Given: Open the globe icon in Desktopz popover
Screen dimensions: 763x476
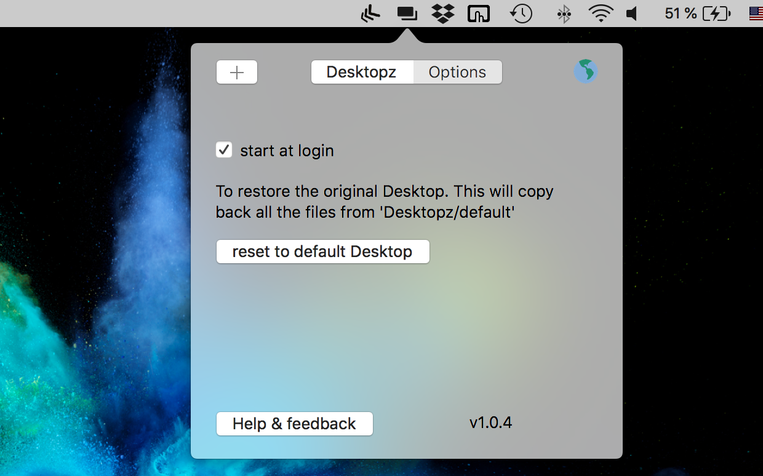Looking at the screenshot, I should point(586,71).
